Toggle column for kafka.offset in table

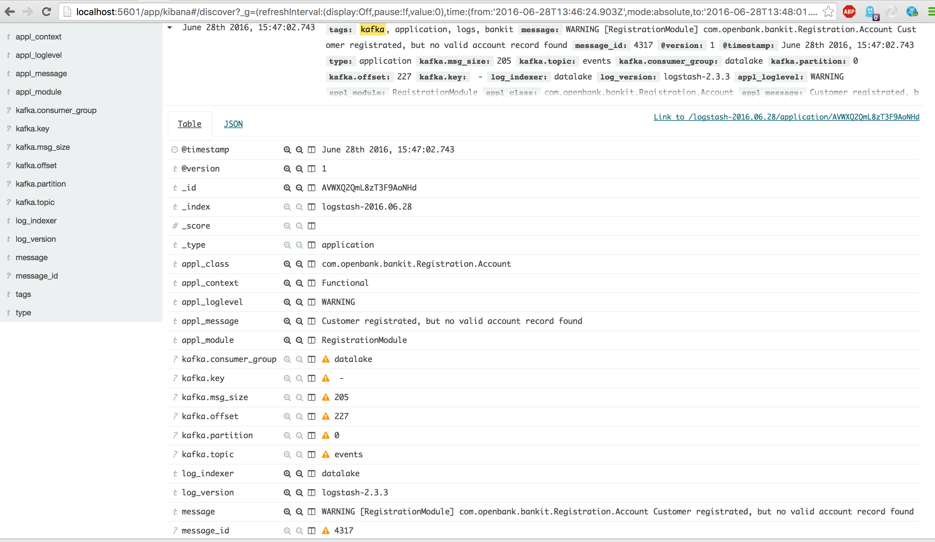pyautogui.click(x=311, y=416)
